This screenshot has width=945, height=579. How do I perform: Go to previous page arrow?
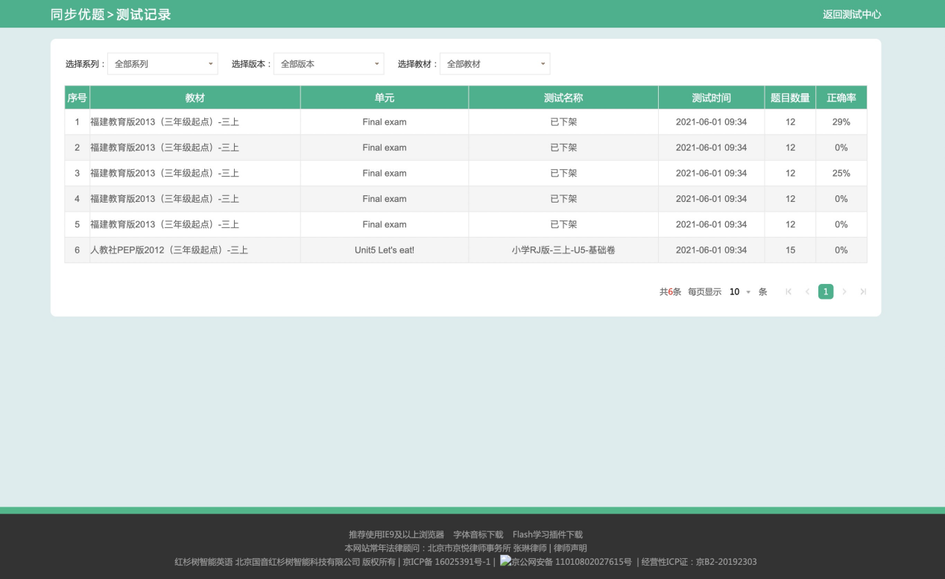tap(807, 292)
